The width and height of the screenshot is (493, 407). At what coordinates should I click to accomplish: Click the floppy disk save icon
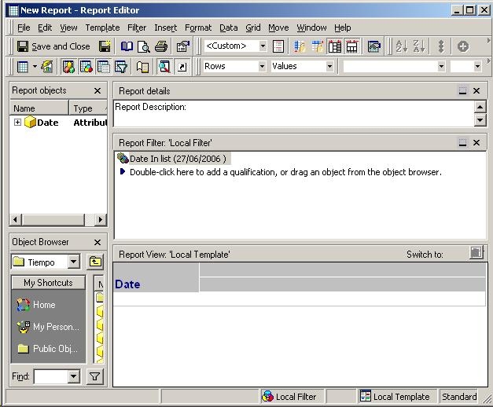click(105, 46)
